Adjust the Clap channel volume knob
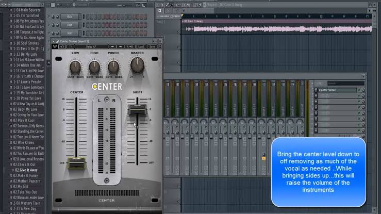This screenshot has width=381, height=214. (x=57, y=25)
